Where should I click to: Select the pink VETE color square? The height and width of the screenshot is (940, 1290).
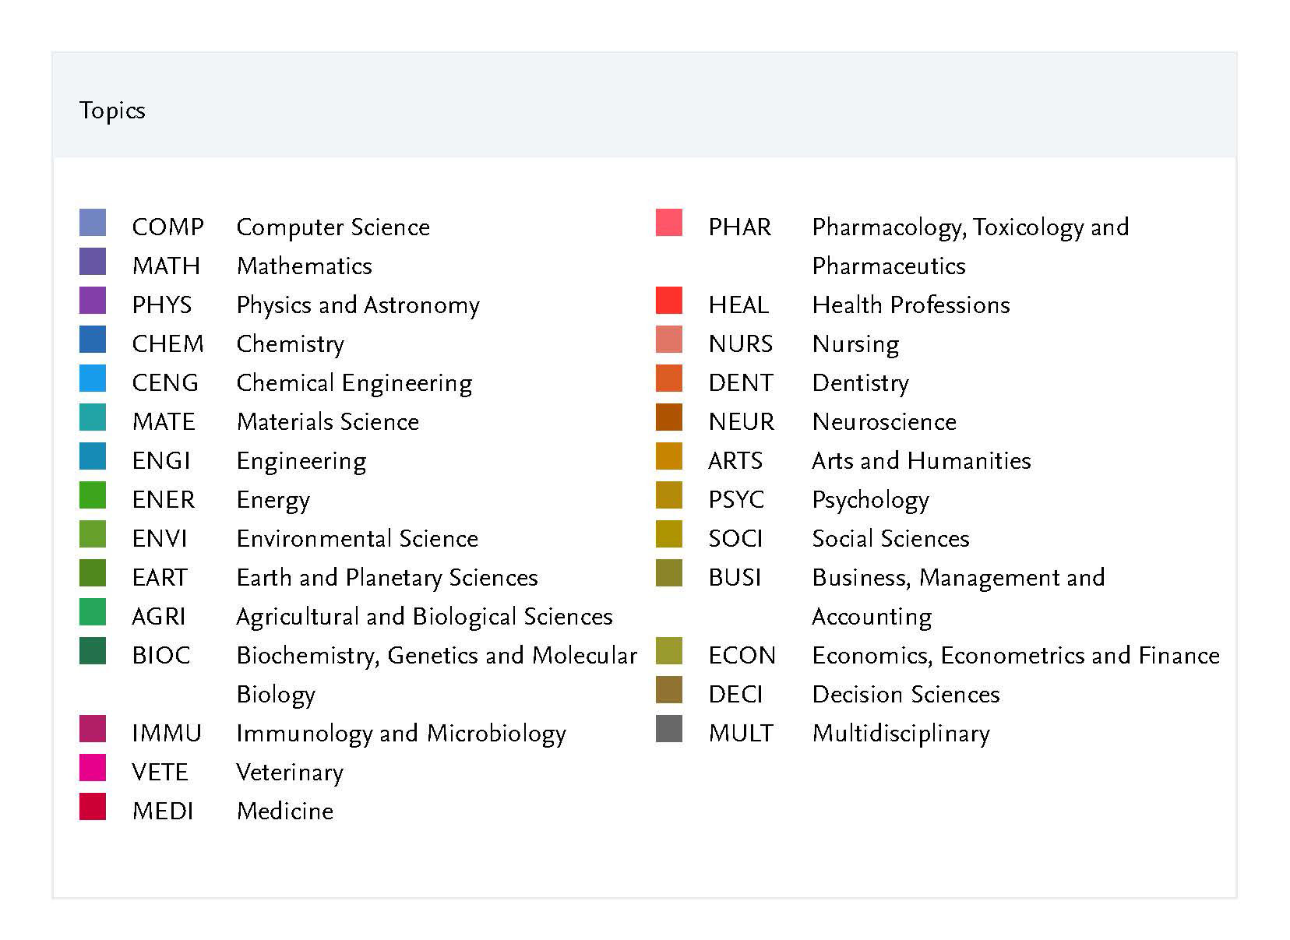coord(93,768)
